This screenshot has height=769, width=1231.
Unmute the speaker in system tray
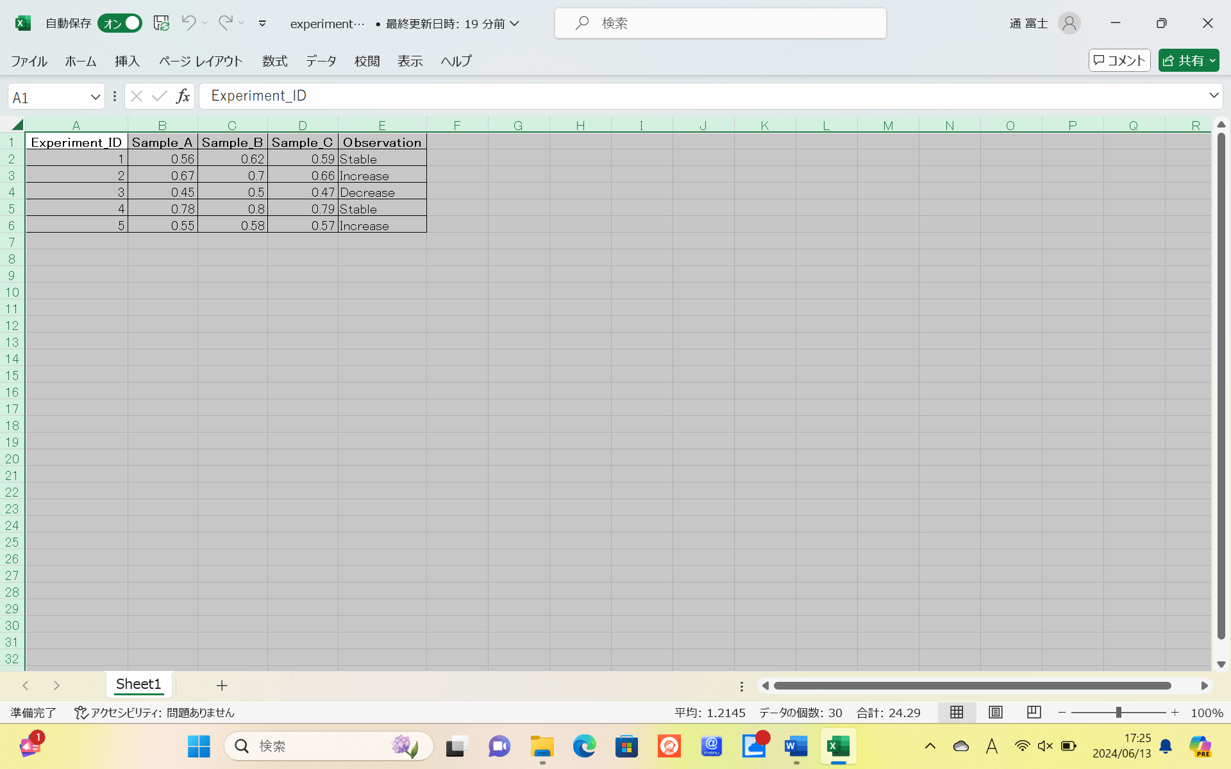pyautogui.click(x=1045, y=746)
